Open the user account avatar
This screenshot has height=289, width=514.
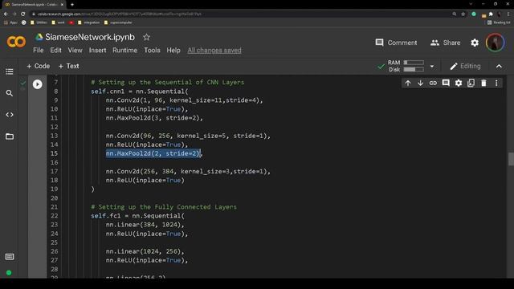click(495, 43)
